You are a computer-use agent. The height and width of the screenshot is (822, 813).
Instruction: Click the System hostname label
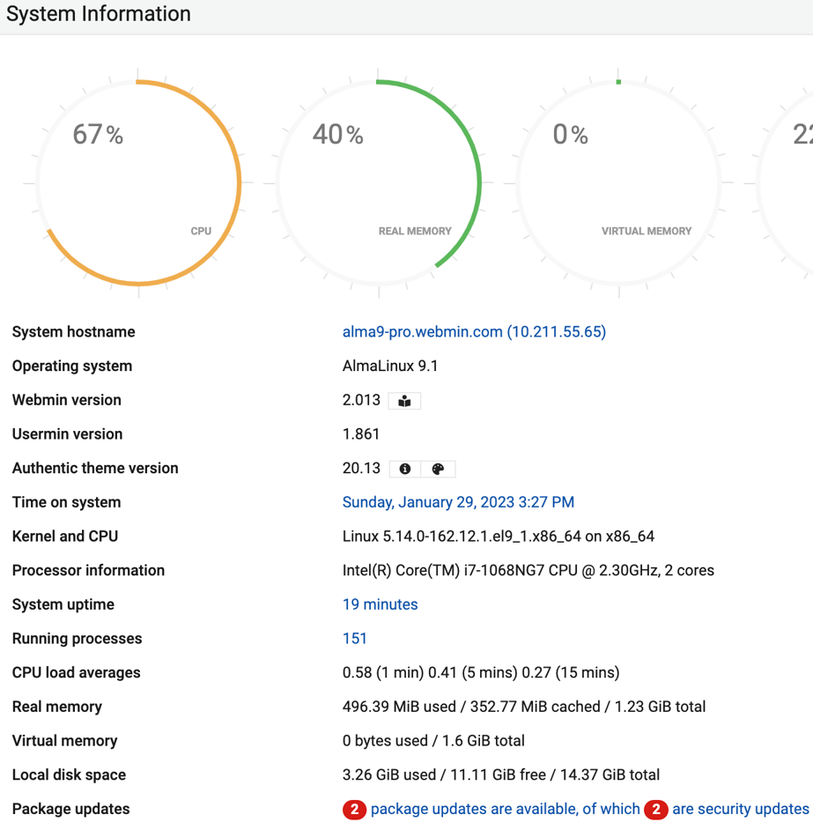click(x=73, y=332)
